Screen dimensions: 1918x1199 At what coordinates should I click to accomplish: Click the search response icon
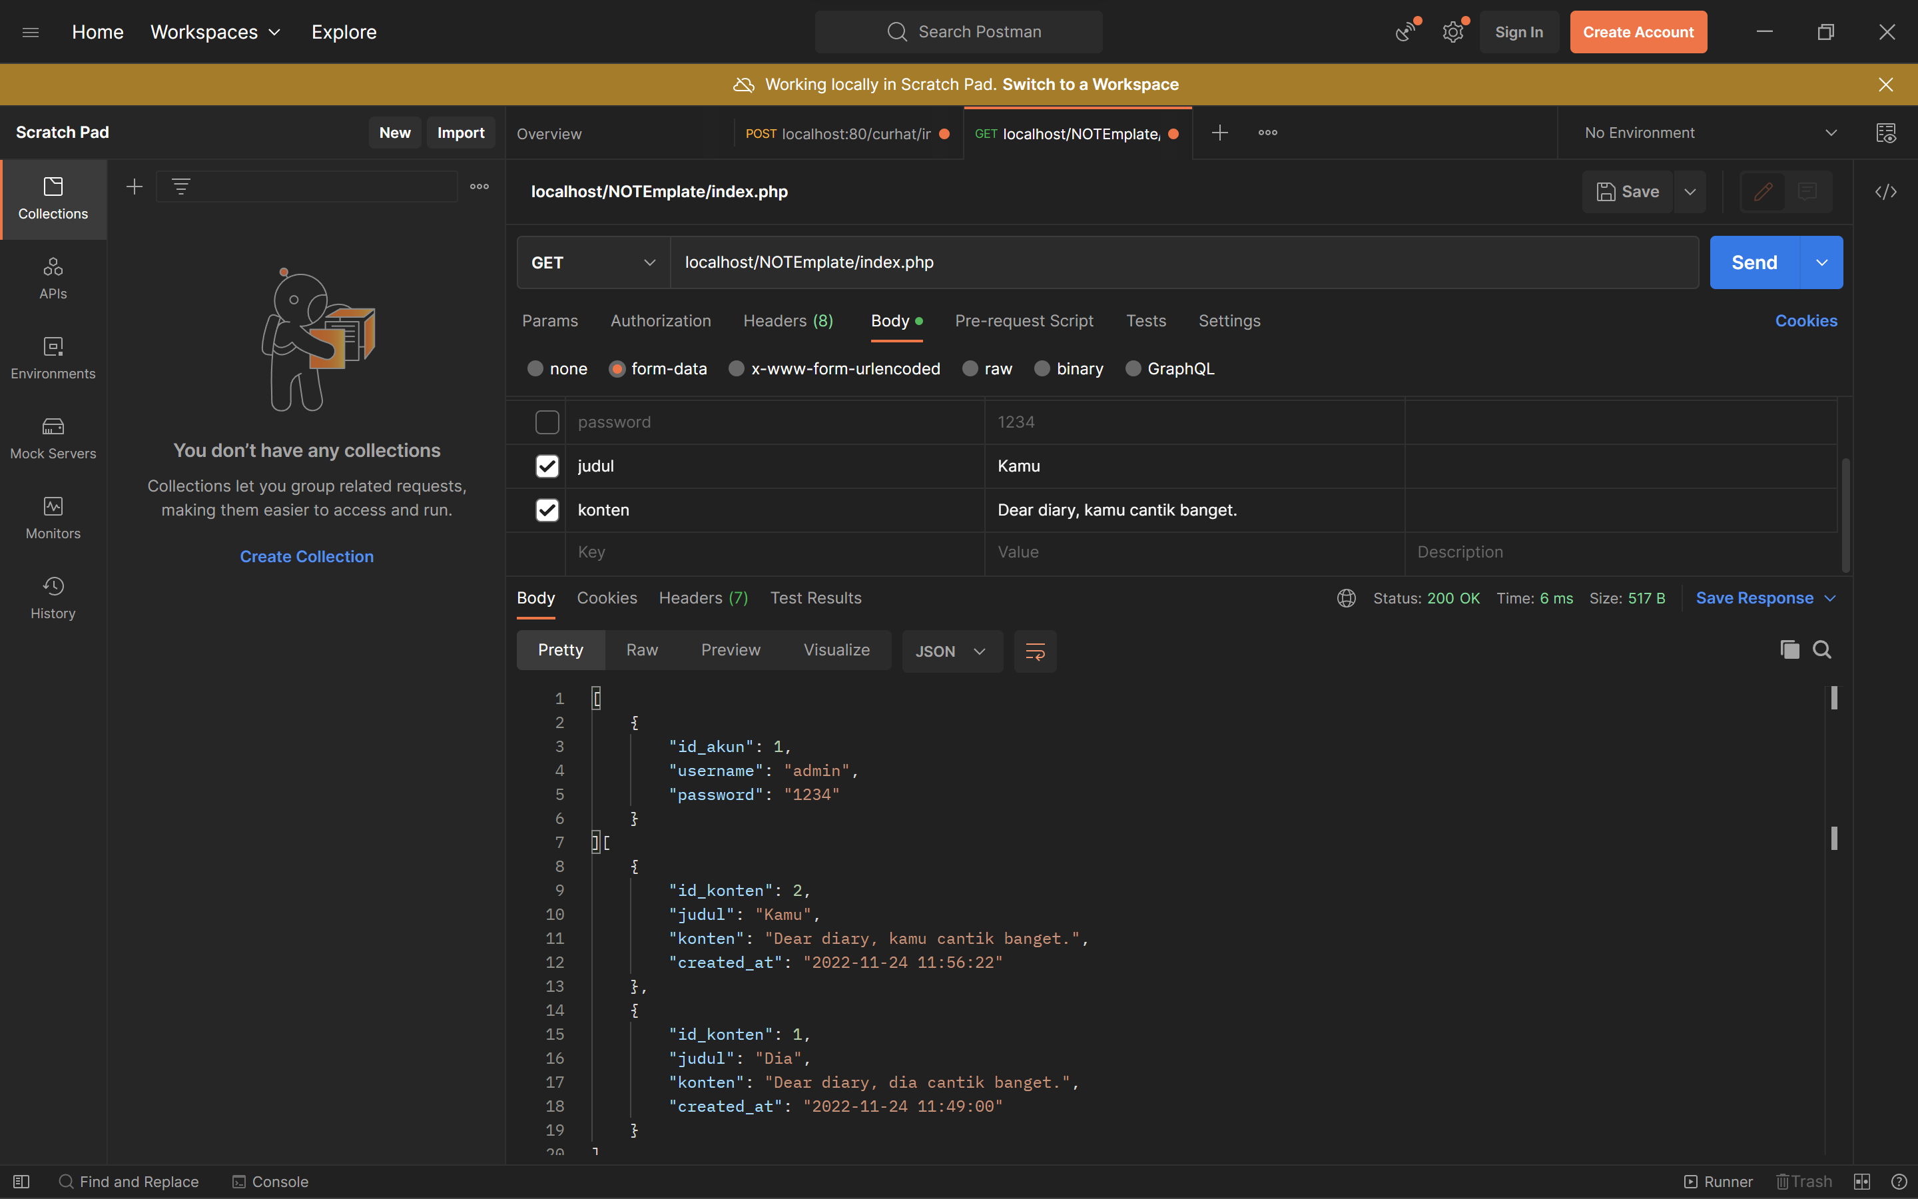[x=1821, y=650]
